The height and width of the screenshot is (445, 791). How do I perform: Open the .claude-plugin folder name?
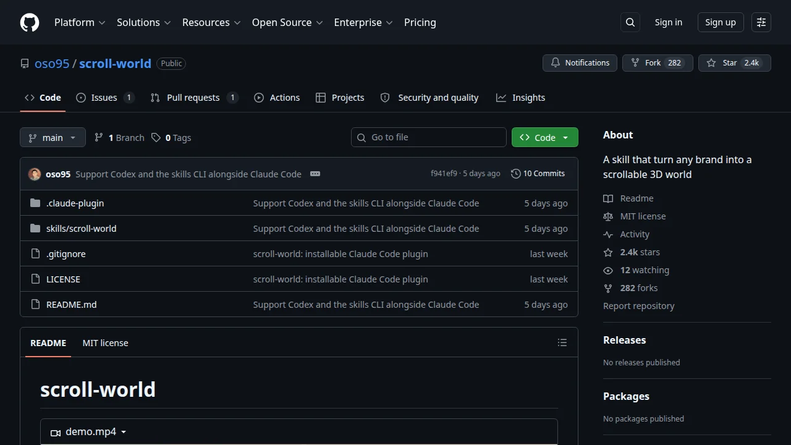tap(75, 203)
